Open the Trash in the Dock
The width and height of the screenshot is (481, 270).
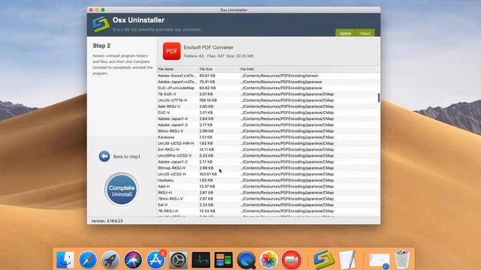coord(402,259)
